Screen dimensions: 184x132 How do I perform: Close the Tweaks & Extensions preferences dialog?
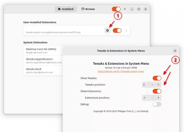[175, 51]
